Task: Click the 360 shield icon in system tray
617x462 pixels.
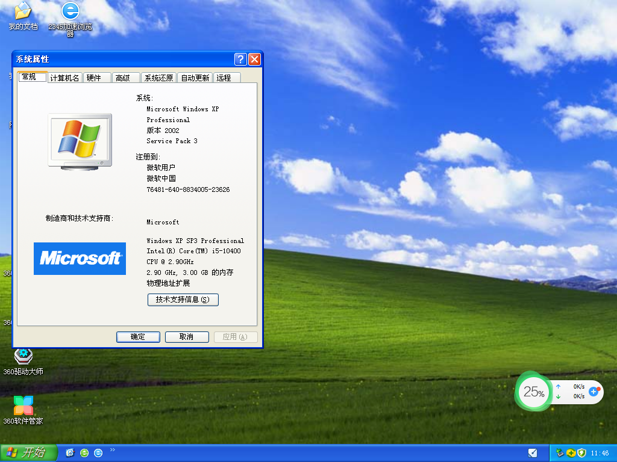Action: [581, 452]
